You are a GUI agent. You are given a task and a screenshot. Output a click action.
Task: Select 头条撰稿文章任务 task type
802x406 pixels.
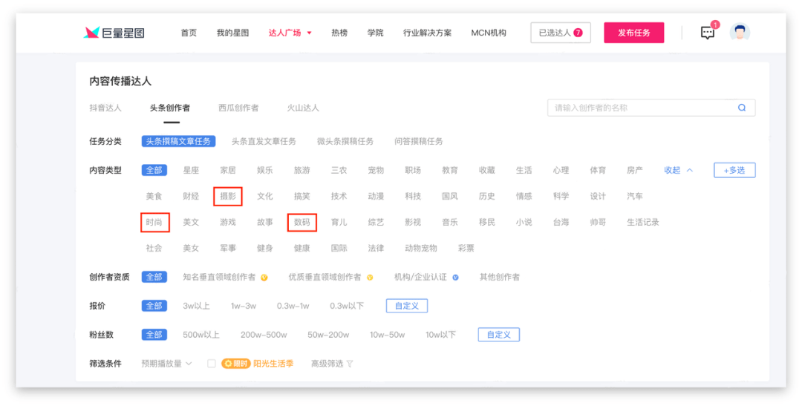178,141
